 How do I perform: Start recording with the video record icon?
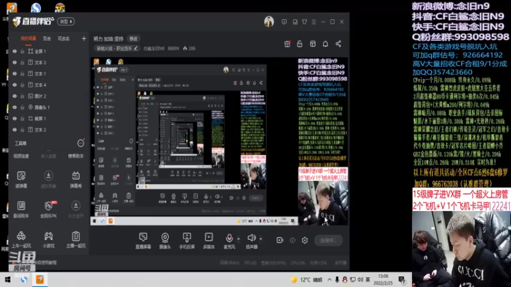(280, 240)
